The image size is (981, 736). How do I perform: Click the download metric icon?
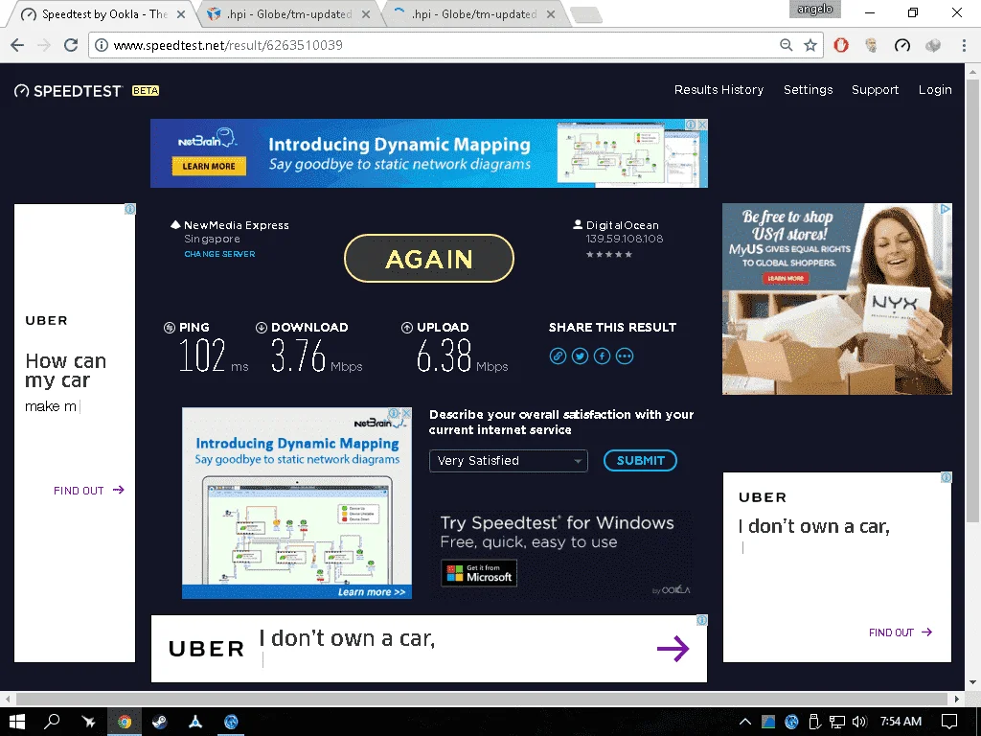click(262, 328)
